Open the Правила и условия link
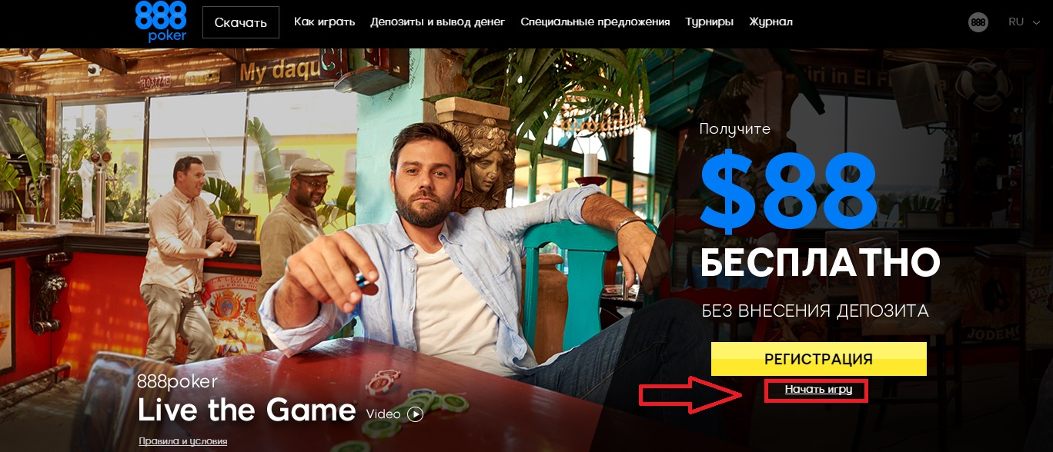Screen dimensions: 1053x452 pos(182,441)
